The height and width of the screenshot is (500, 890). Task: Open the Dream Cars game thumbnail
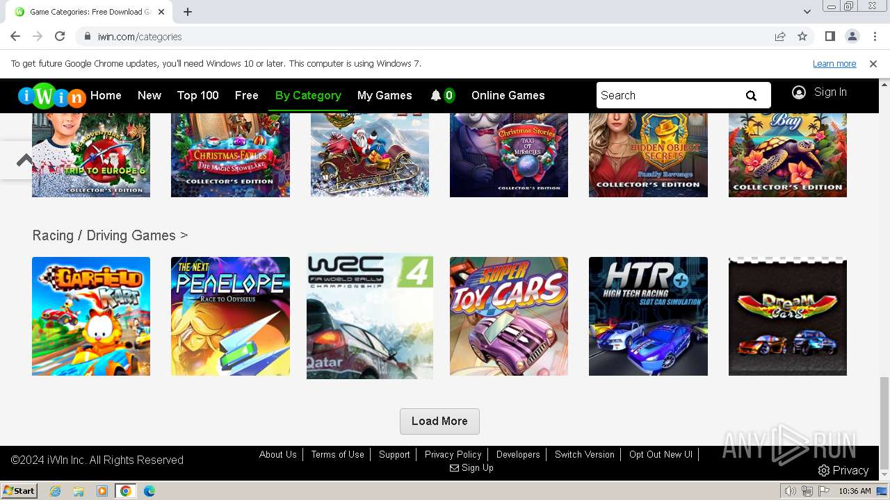pyautogui.click(x=788, y=316)
